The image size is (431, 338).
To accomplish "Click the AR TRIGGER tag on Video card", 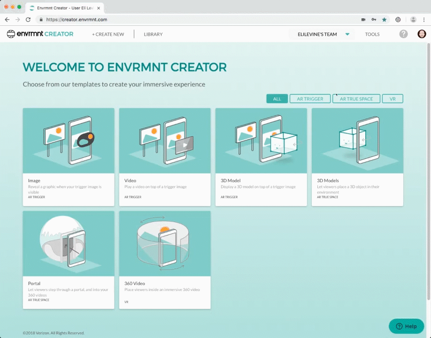I will pos(133,197).
